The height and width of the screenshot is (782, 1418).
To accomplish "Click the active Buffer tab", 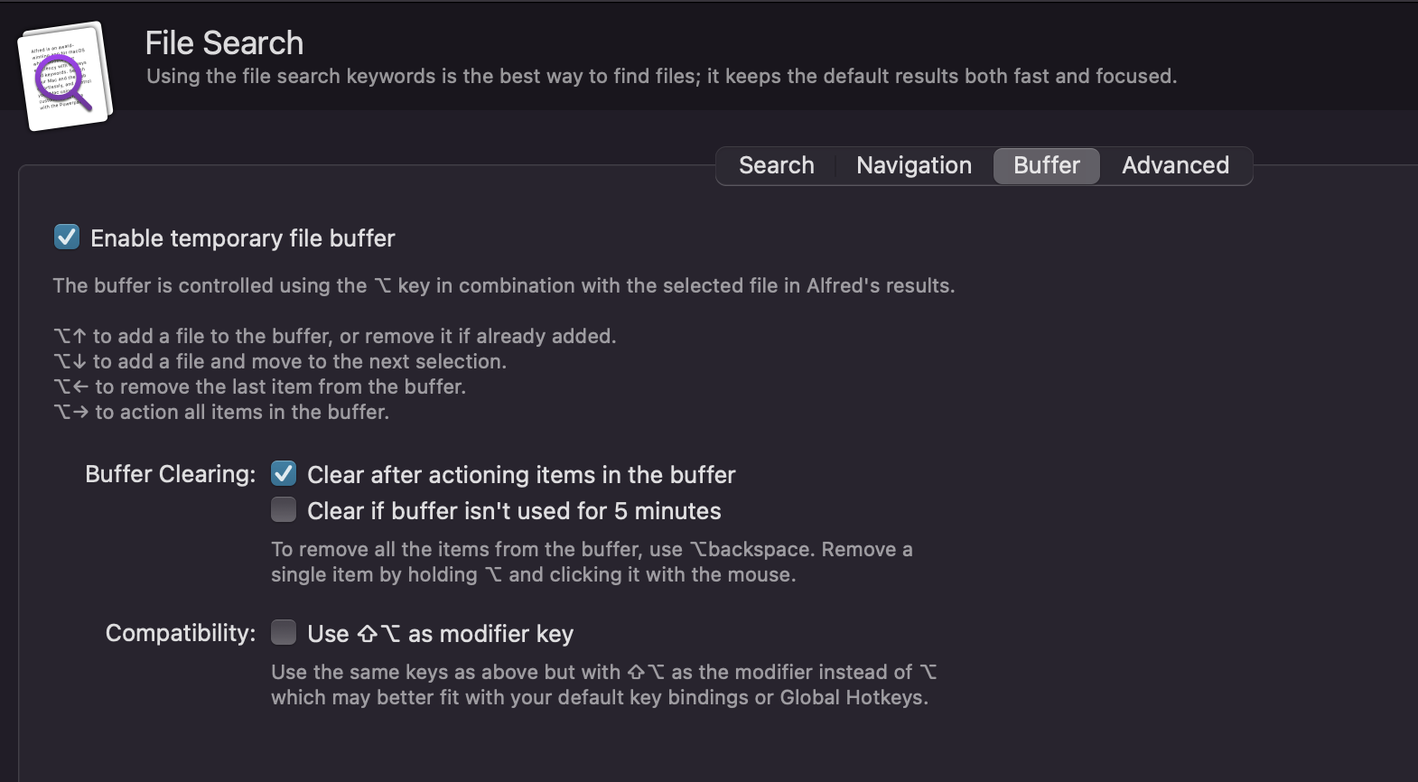I will (x=1045, y=165).
